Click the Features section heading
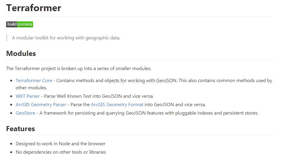 click(20, 129)
